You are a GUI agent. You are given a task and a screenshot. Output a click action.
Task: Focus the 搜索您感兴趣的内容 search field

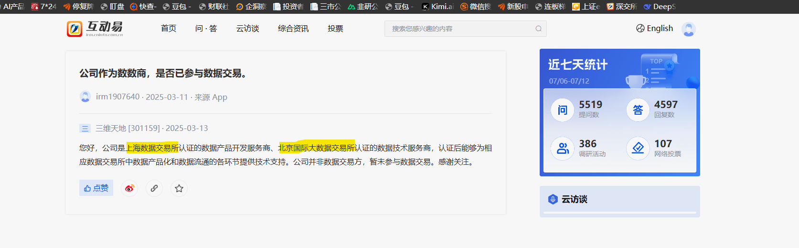466,29
